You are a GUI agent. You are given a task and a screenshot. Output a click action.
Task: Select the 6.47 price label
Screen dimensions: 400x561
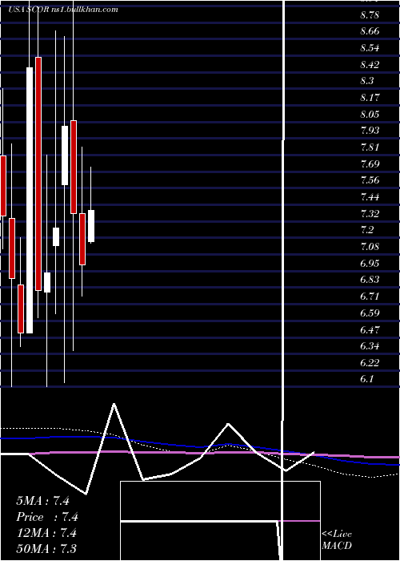tap(370, 329)
